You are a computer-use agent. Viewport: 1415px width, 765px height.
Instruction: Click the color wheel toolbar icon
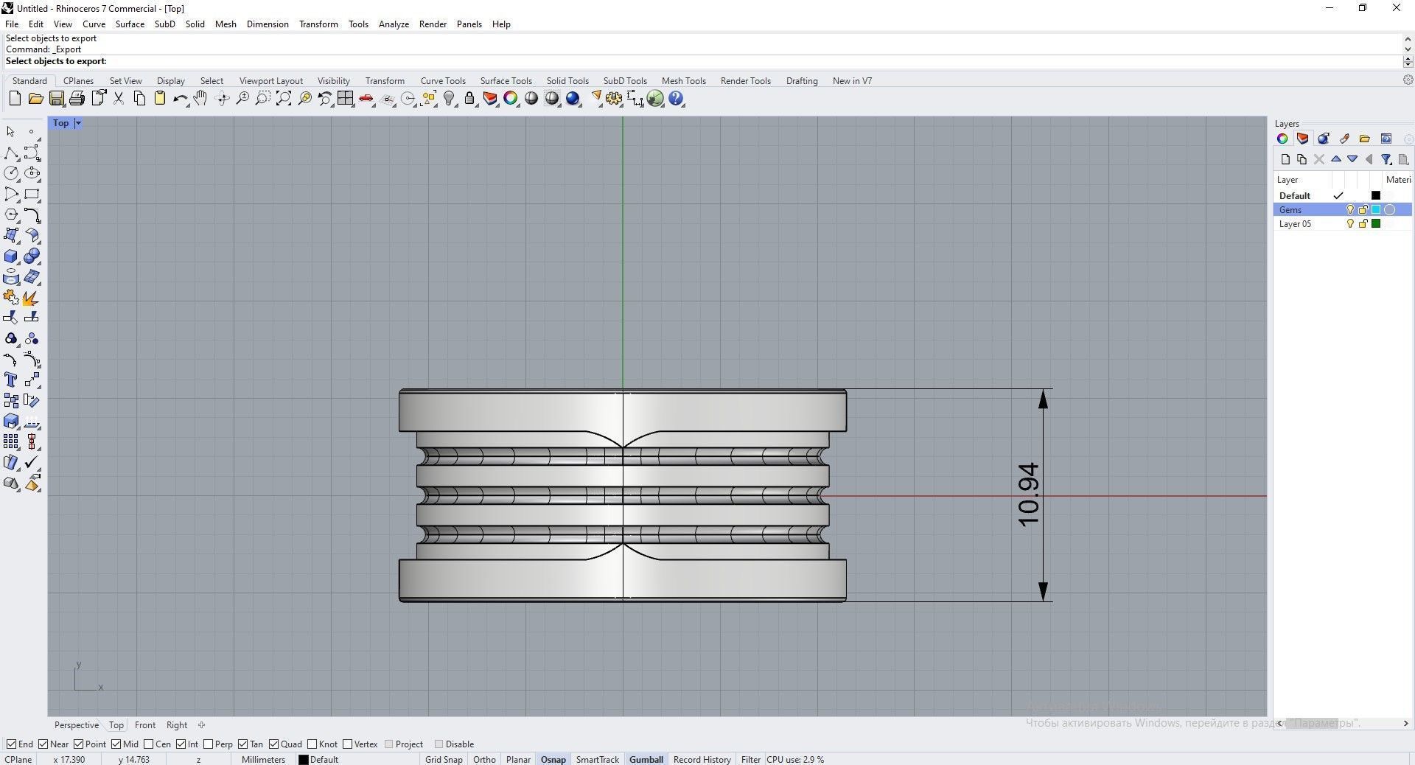tap(511, 99)
